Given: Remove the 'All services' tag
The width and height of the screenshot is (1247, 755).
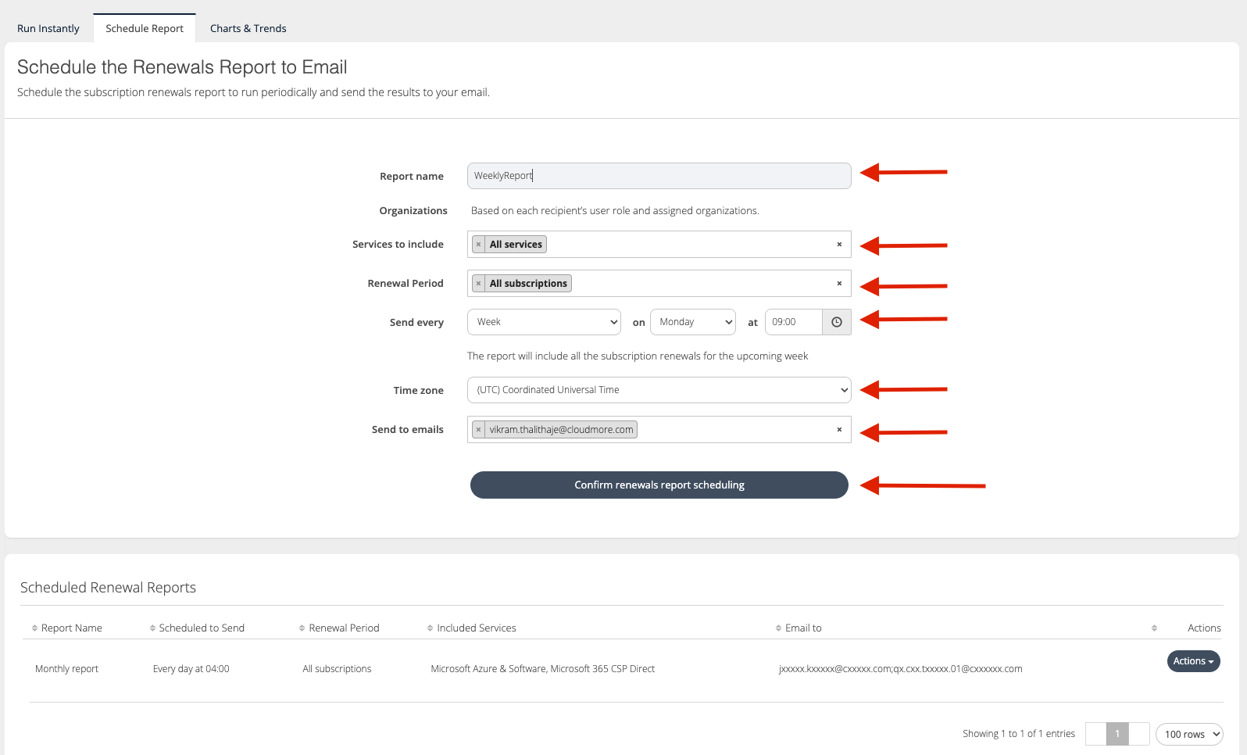Looking at the screenshot, I should [478, 245].
